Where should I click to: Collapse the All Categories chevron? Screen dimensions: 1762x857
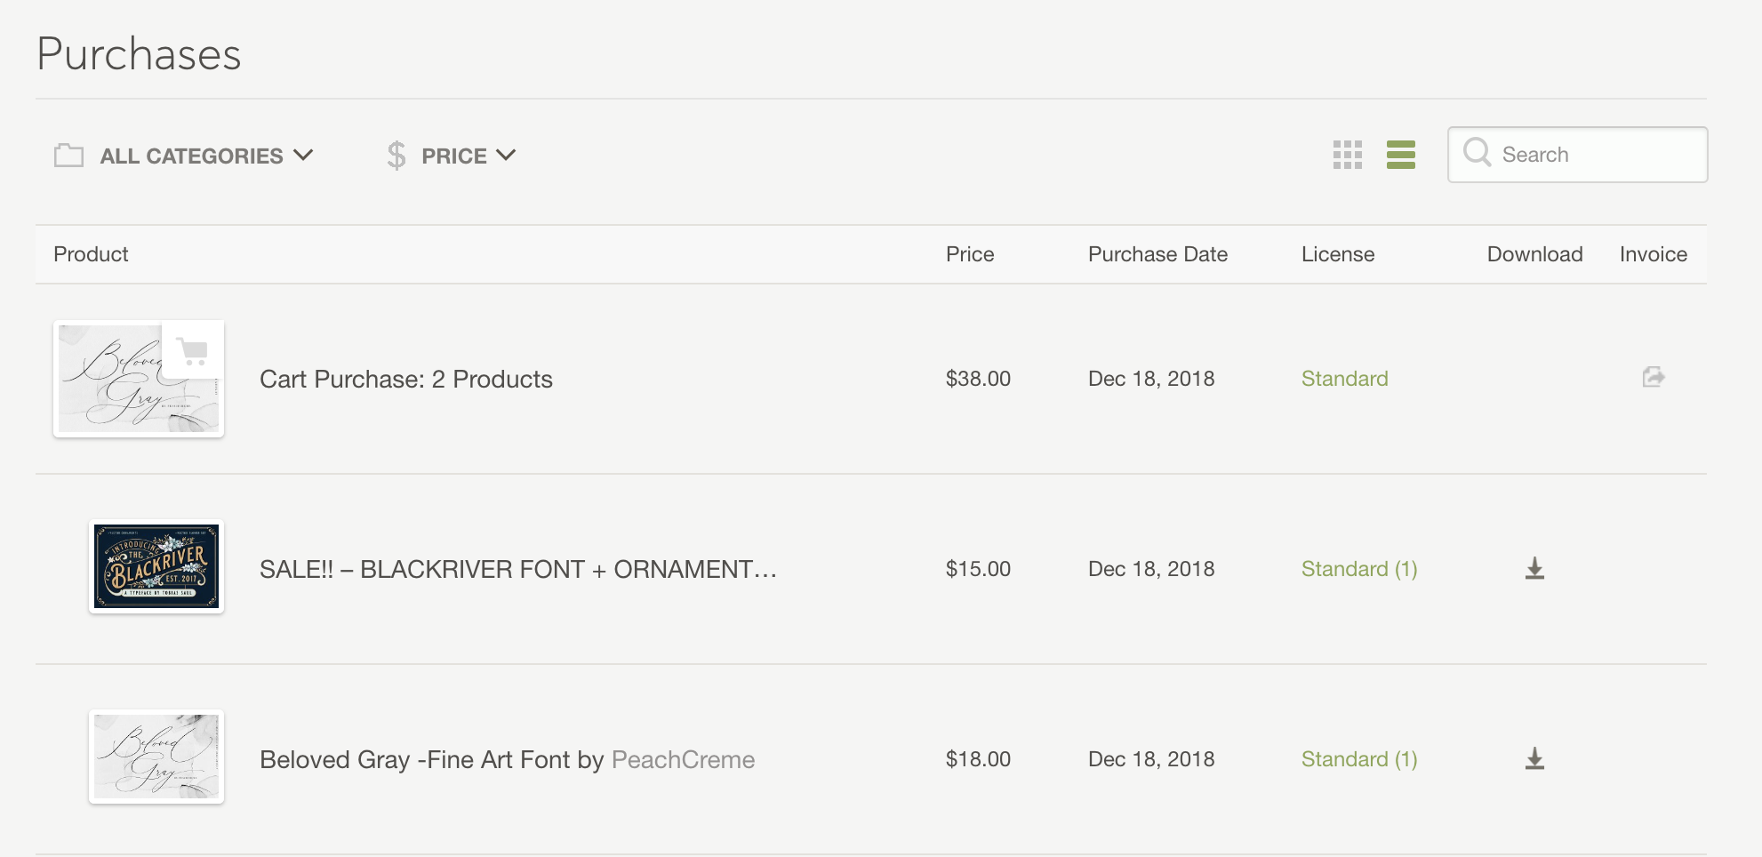point(304,155)
